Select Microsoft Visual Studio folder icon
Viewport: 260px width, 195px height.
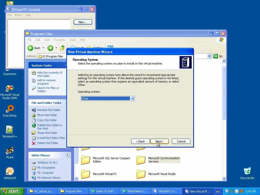click(141, 174)
